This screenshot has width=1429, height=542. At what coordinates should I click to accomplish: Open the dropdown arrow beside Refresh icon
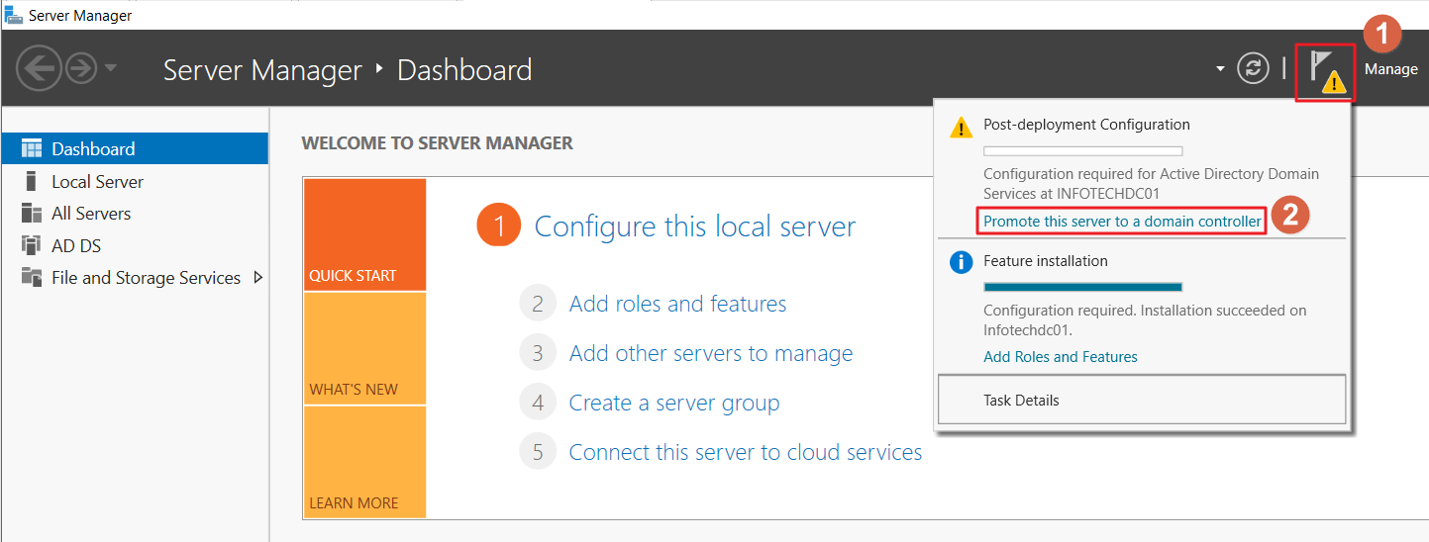1220,69
